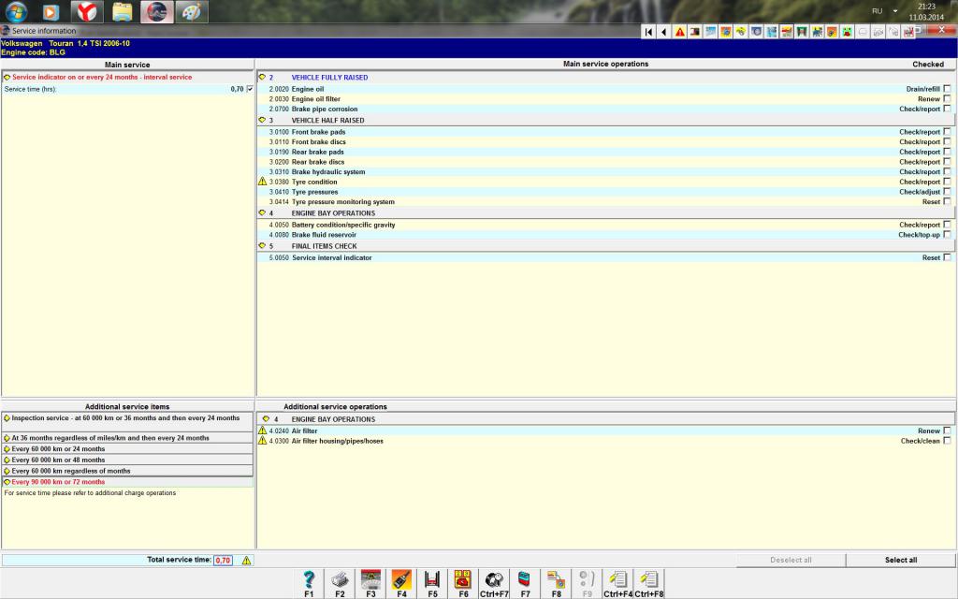Select Every 60 000 km regardless of months
958x599 pixels.
pyautogui.click(x=127, y=472)
